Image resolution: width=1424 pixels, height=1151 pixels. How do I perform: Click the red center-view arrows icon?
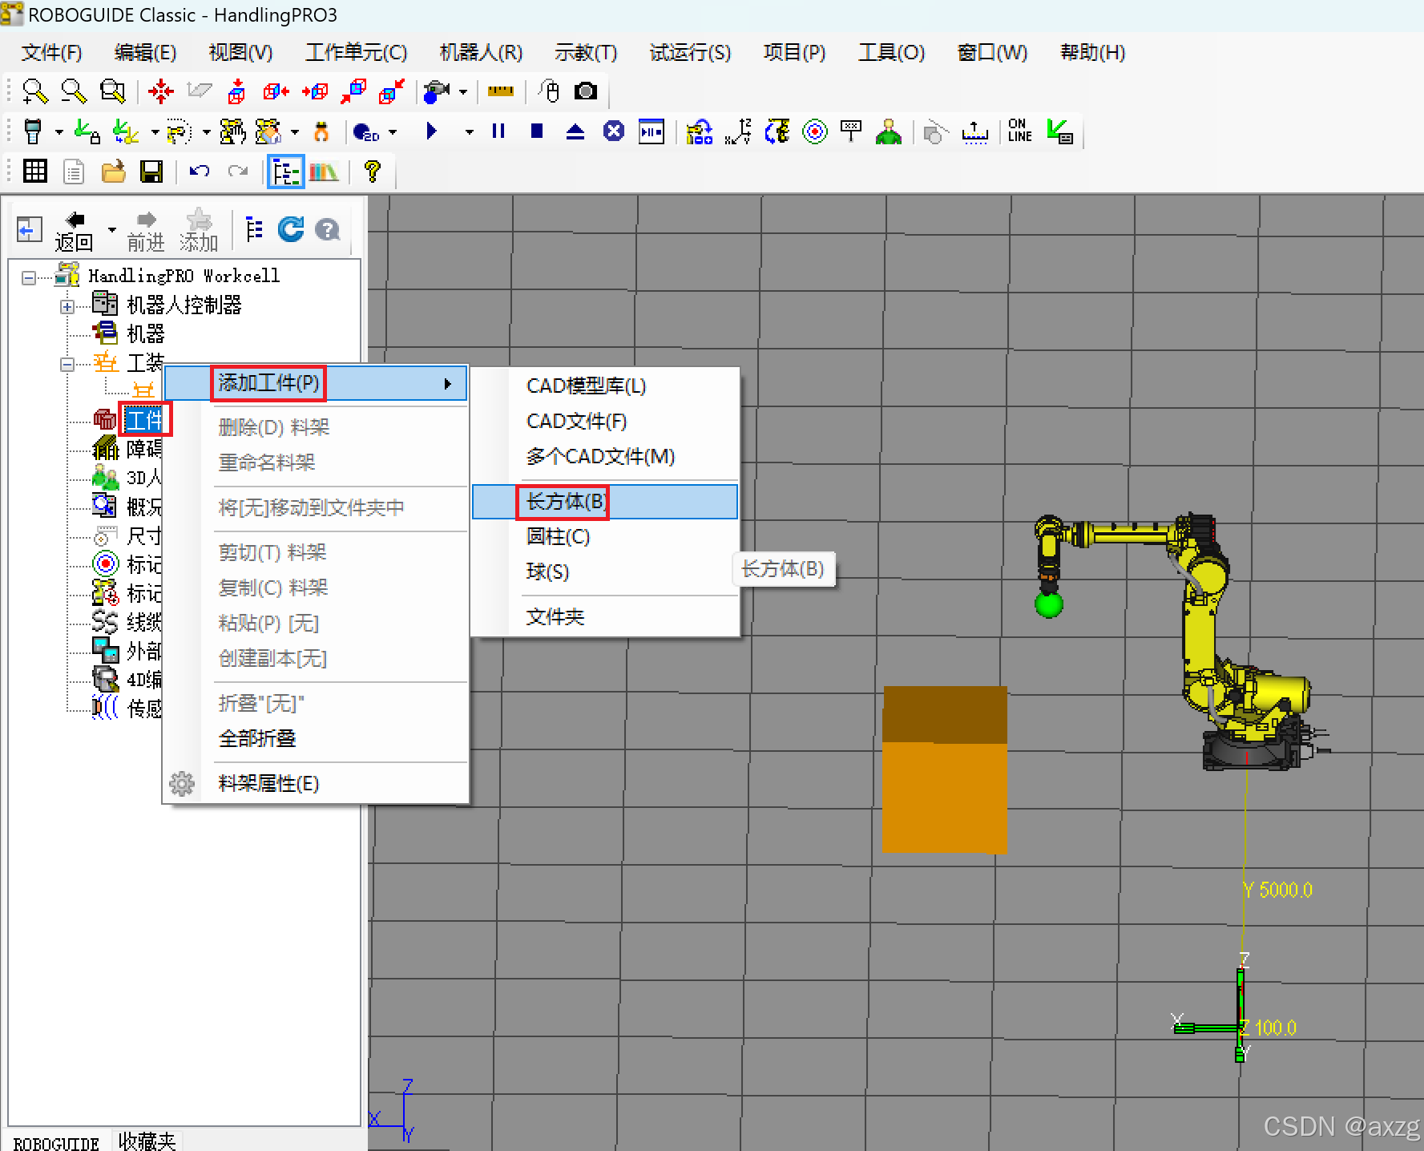click(x=161, y=91)
